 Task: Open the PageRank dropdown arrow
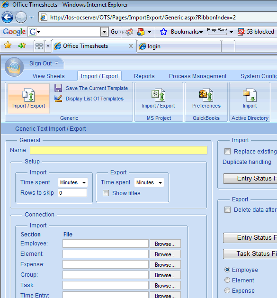[x=232, y=32]
